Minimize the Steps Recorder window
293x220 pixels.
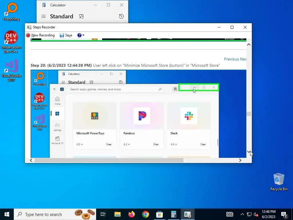(219, 27)
